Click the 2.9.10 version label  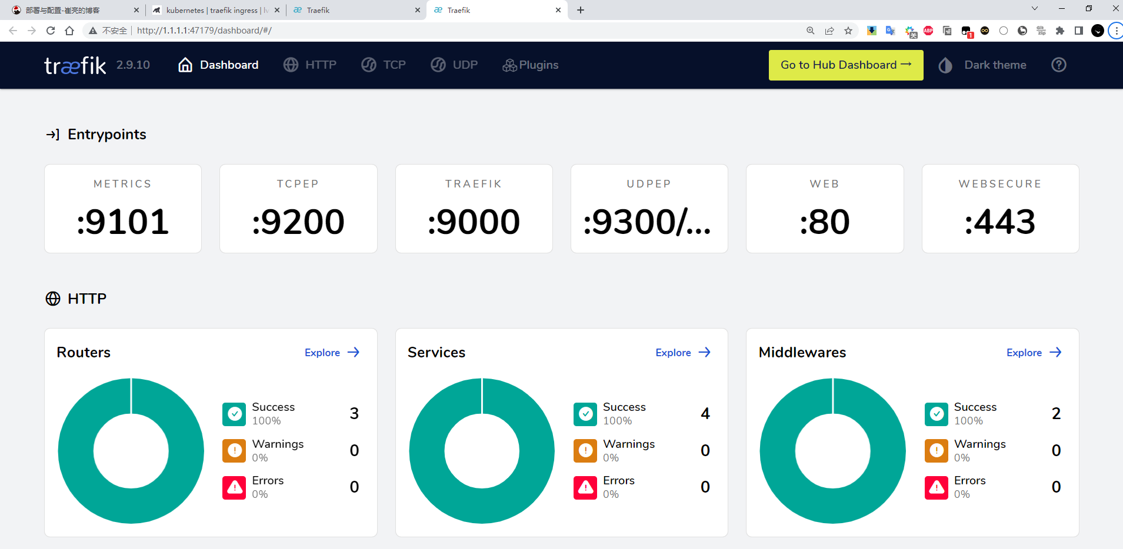pos(133,65)
